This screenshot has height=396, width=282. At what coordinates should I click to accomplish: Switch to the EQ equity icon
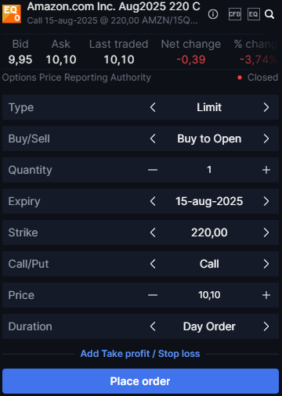tap(253, 14)
